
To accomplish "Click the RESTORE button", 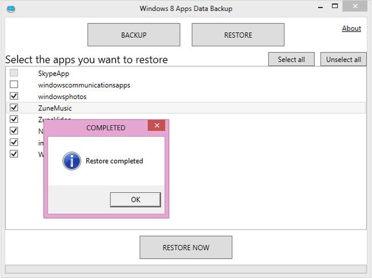I will [x=238, y=35].
